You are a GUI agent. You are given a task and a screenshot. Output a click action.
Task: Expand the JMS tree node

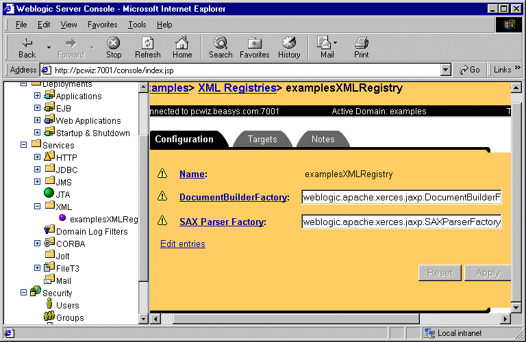pyautogui.click(x=37, y=182)
